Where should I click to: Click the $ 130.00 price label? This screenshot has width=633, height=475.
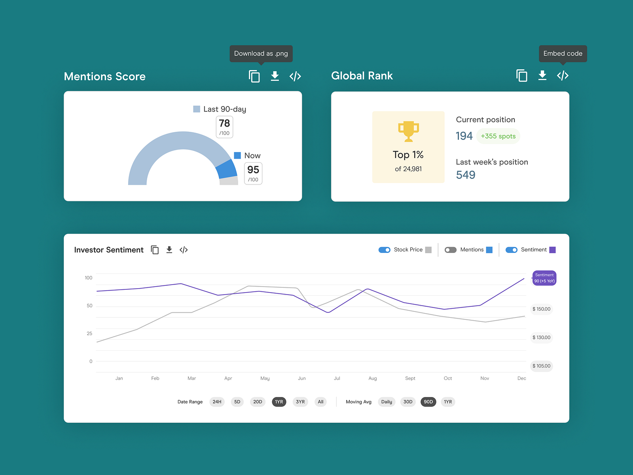point(541,338)
